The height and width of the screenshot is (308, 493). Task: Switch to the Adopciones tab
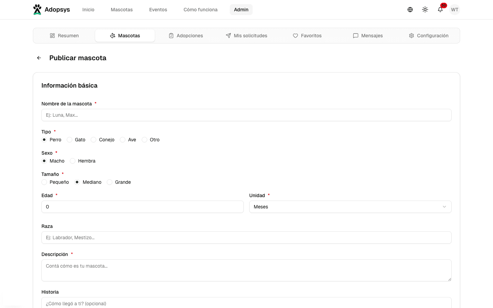tap(186, 36)
